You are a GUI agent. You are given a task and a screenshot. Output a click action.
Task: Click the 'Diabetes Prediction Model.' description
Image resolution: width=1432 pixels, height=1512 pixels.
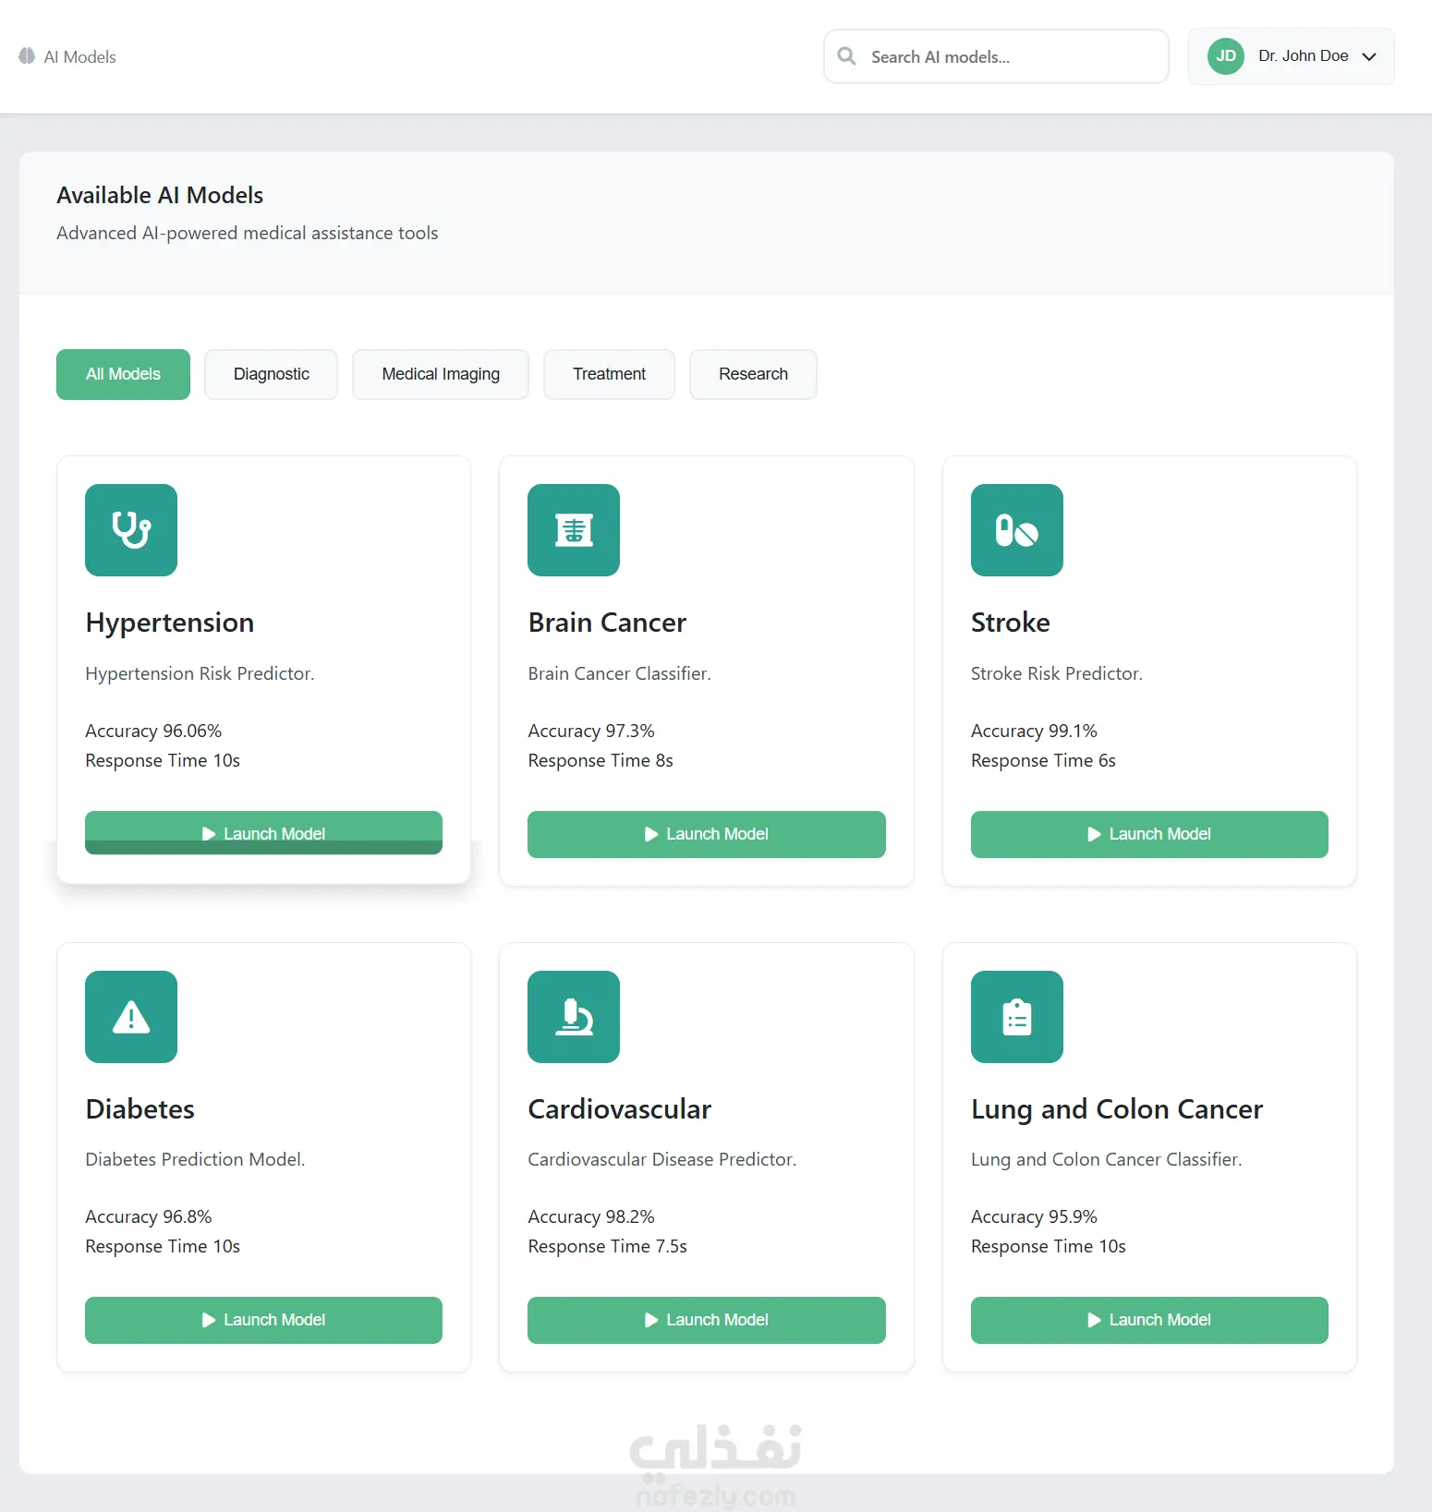point(195,1159)
